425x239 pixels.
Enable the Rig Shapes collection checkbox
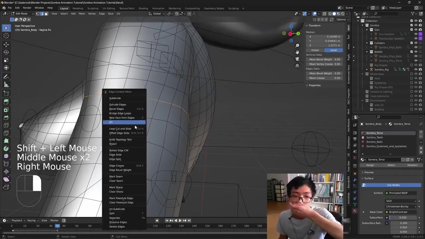point(411,65)
